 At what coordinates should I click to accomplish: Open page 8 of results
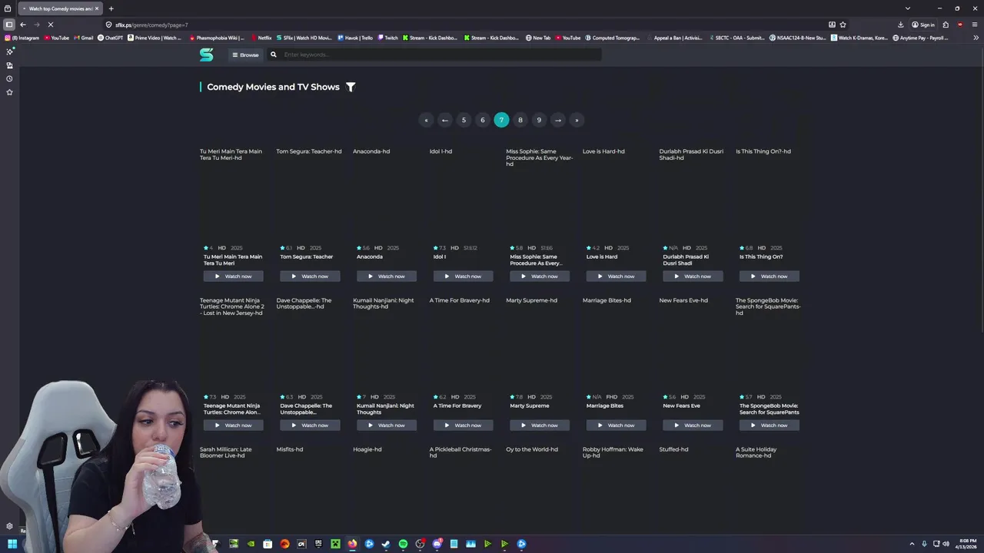pyautogui.click(x=520, y=120)
